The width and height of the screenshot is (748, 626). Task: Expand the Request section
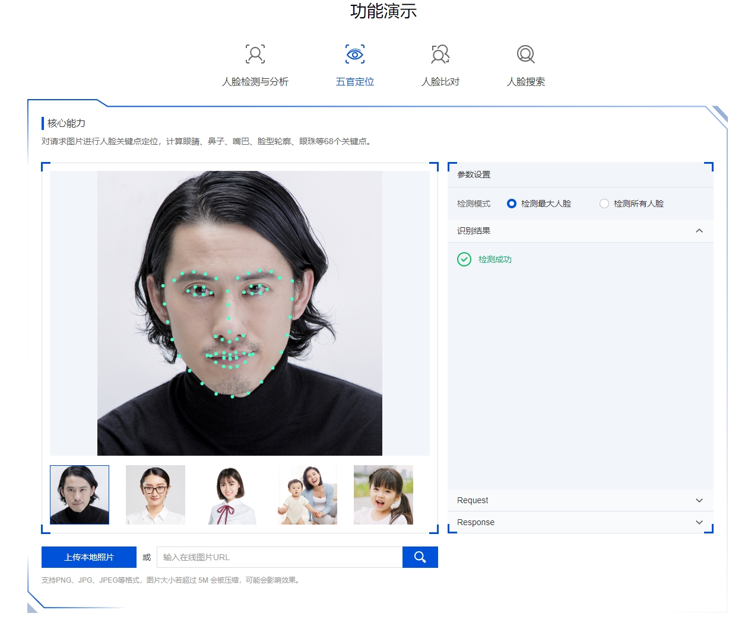coord(581,500)
